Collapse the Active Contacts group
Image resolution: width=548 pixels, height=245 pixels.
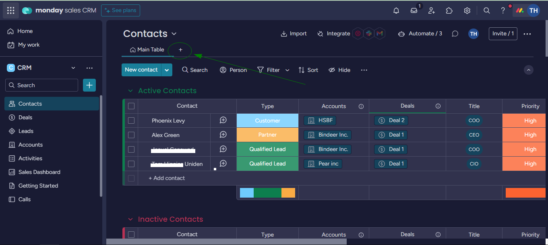130,90
